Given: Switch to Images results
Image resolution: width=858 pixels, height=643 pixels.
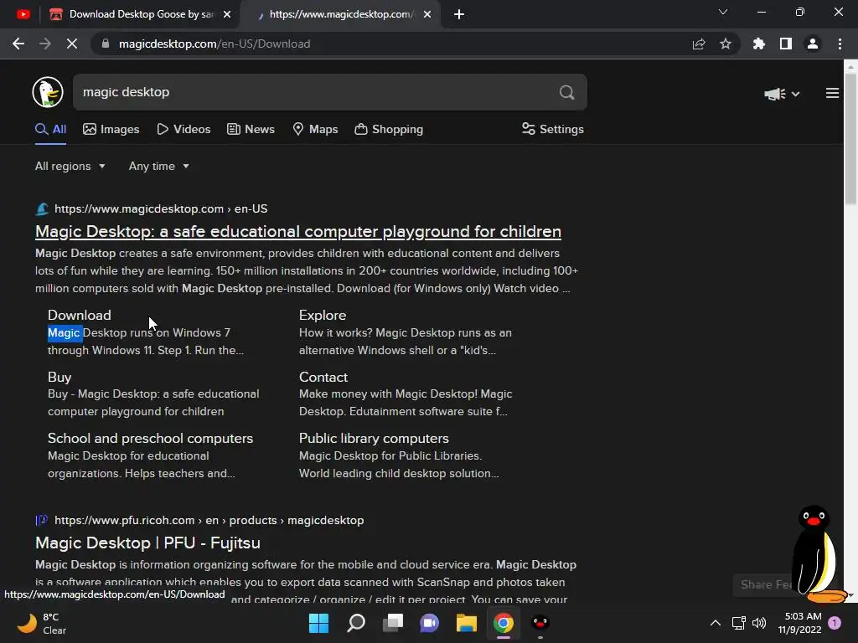Looking at the screenshot, I should point(111,130).
